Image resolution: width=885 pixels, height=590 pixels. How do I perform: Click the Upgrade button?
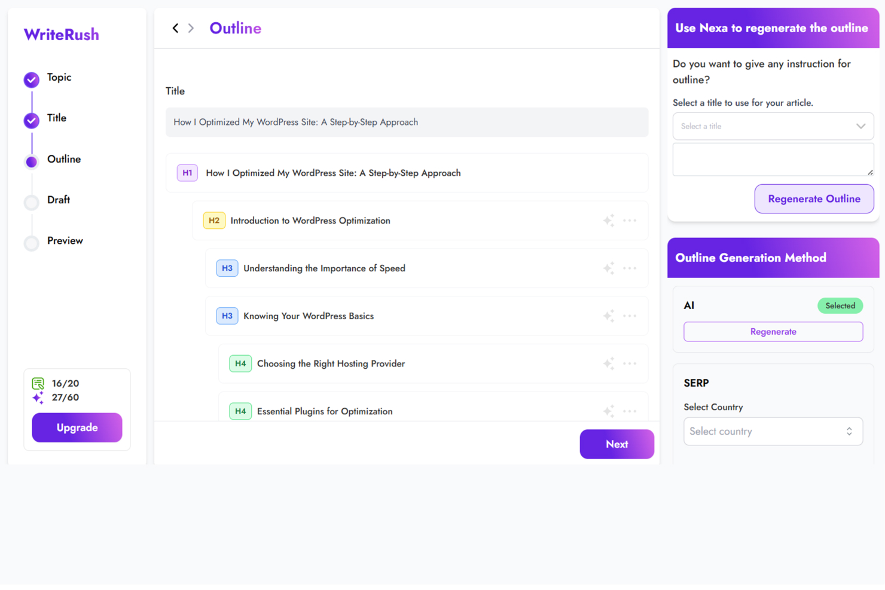(x=77, y=427)
